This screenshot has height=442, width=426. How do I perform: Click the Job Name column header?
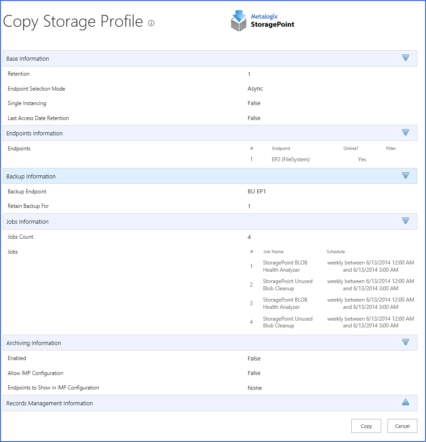click(273, 252)
